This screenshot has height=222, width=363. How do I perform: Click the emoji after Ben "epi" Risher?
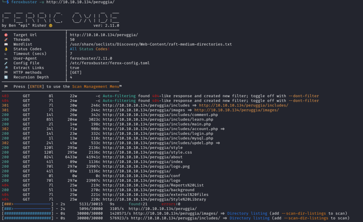pyautogui.click(x=50, y=26)
